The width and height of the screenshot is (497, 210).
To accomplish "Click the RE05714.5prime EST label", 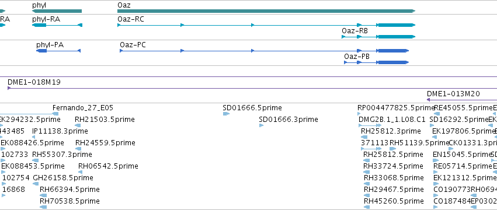I will [x=463, y=166].
